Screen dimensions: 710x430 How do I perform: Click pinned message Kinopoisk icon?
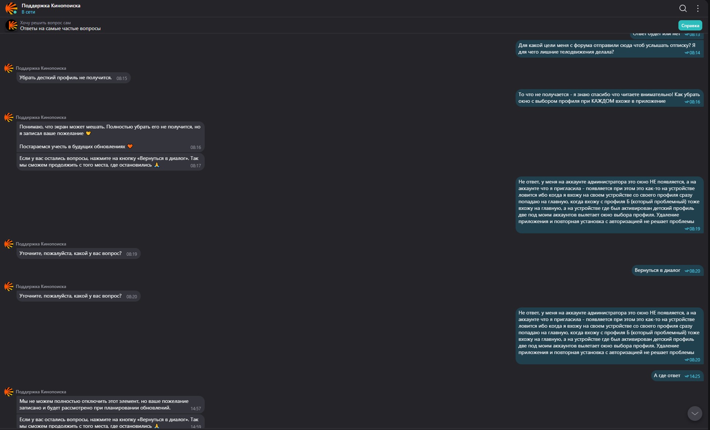12,25
